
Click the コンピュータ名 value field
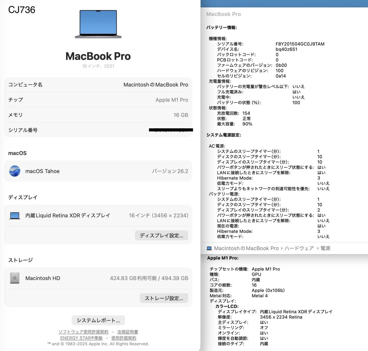(x=156, y=84)
